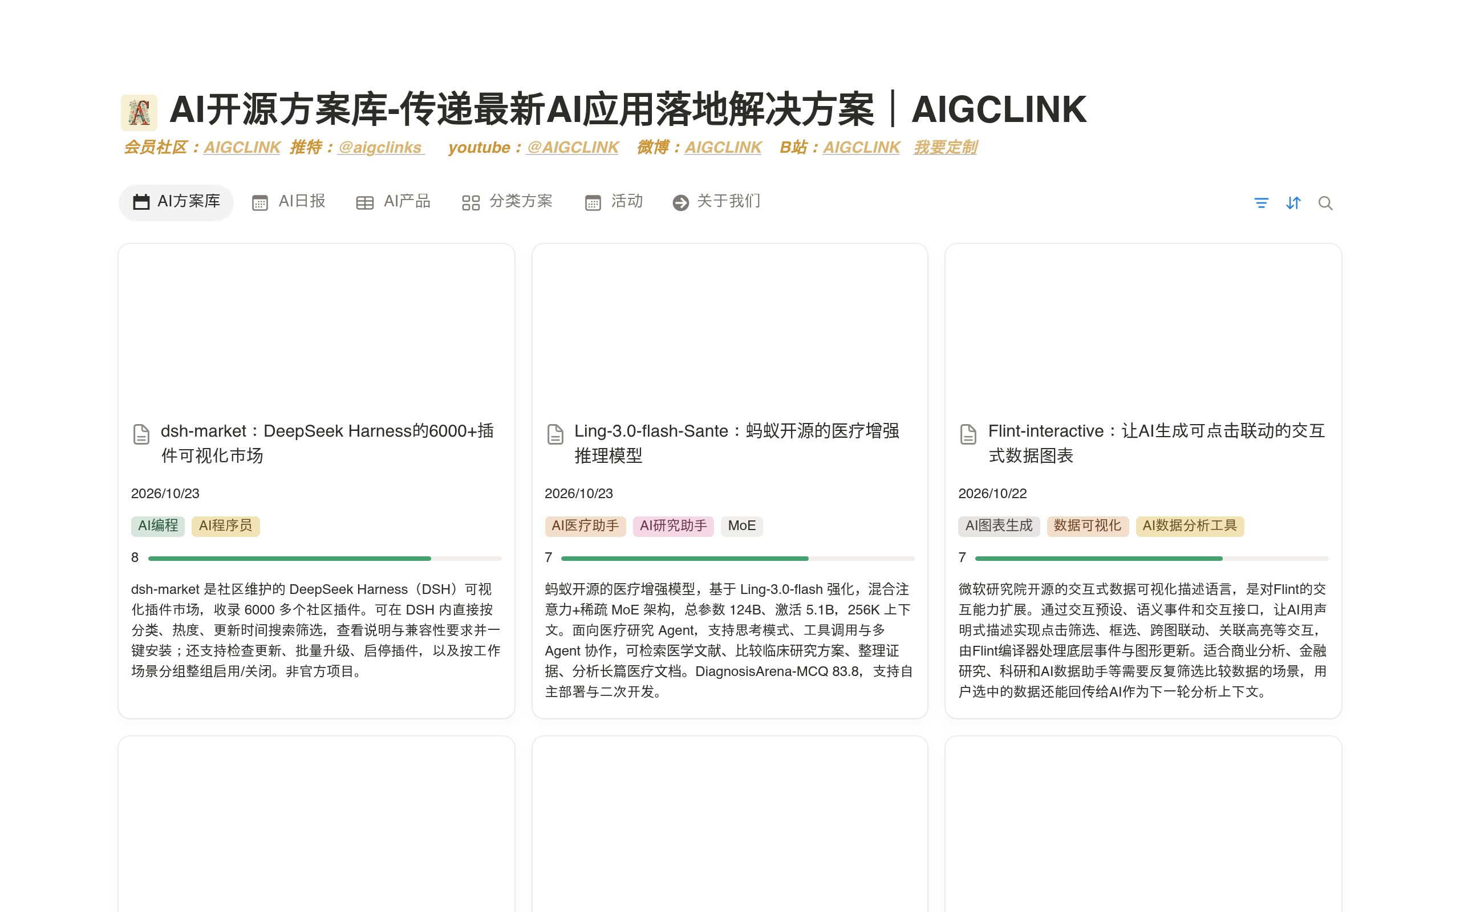Click Flint-interactive rating progress bar

point(1151,559)
